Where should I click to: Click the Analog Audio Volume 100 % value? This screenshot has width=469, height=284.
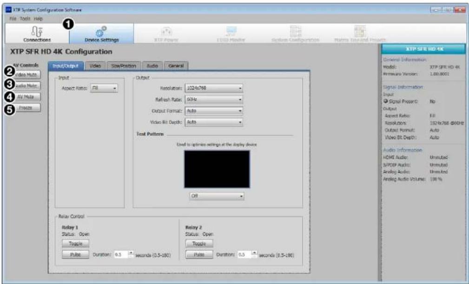coord(436,179)
